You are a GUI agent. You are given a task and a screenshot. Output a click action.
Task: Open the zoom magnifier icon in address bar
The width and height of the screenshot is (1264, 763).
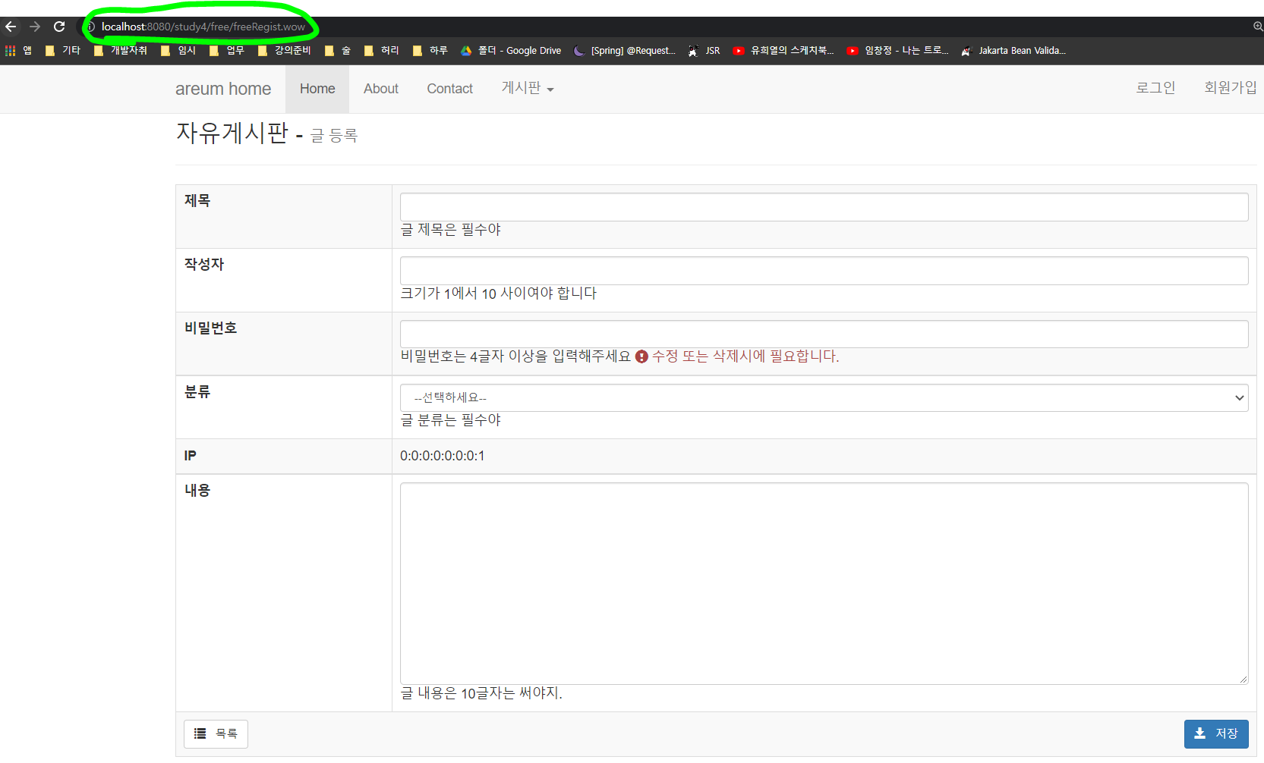(x=1258, y=27)
